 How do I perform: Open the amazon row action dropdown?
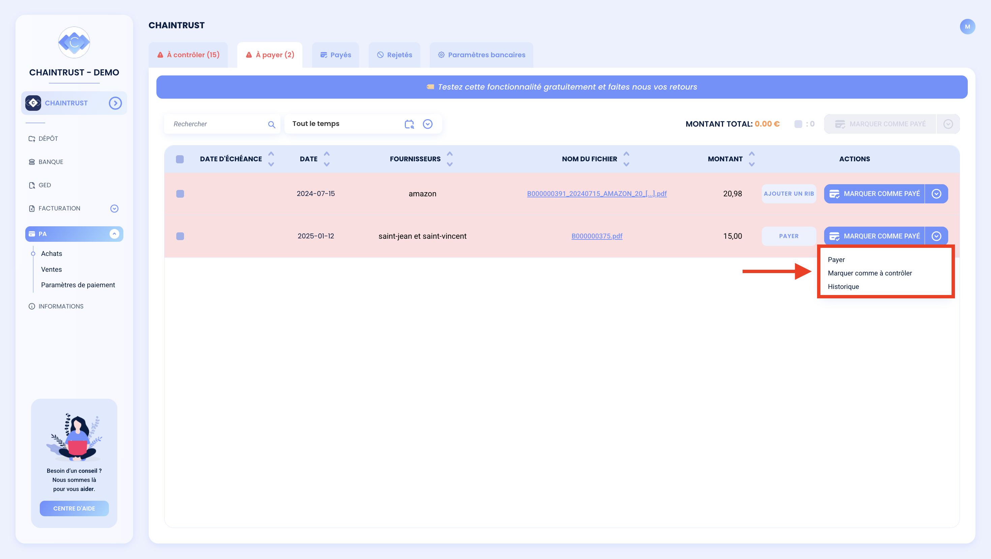pyautogui.click(x=936, y=194)
